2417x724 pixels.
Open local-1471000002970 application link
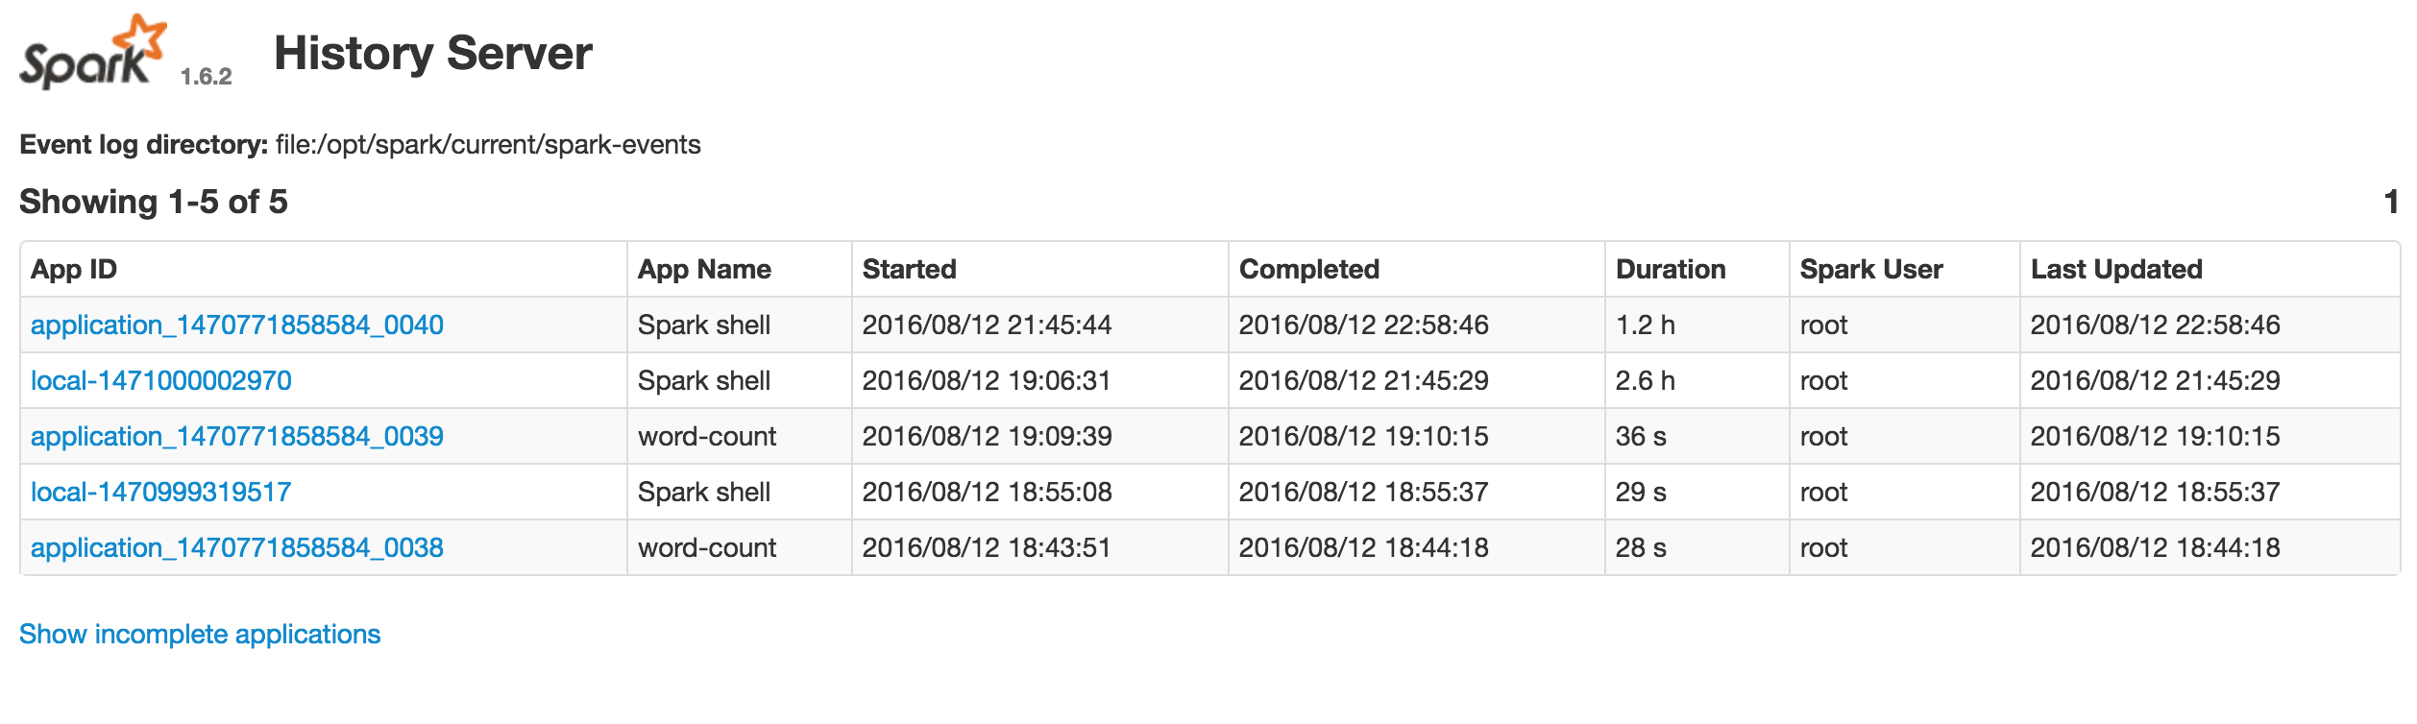pyautogui.click(x=161, y=380)
